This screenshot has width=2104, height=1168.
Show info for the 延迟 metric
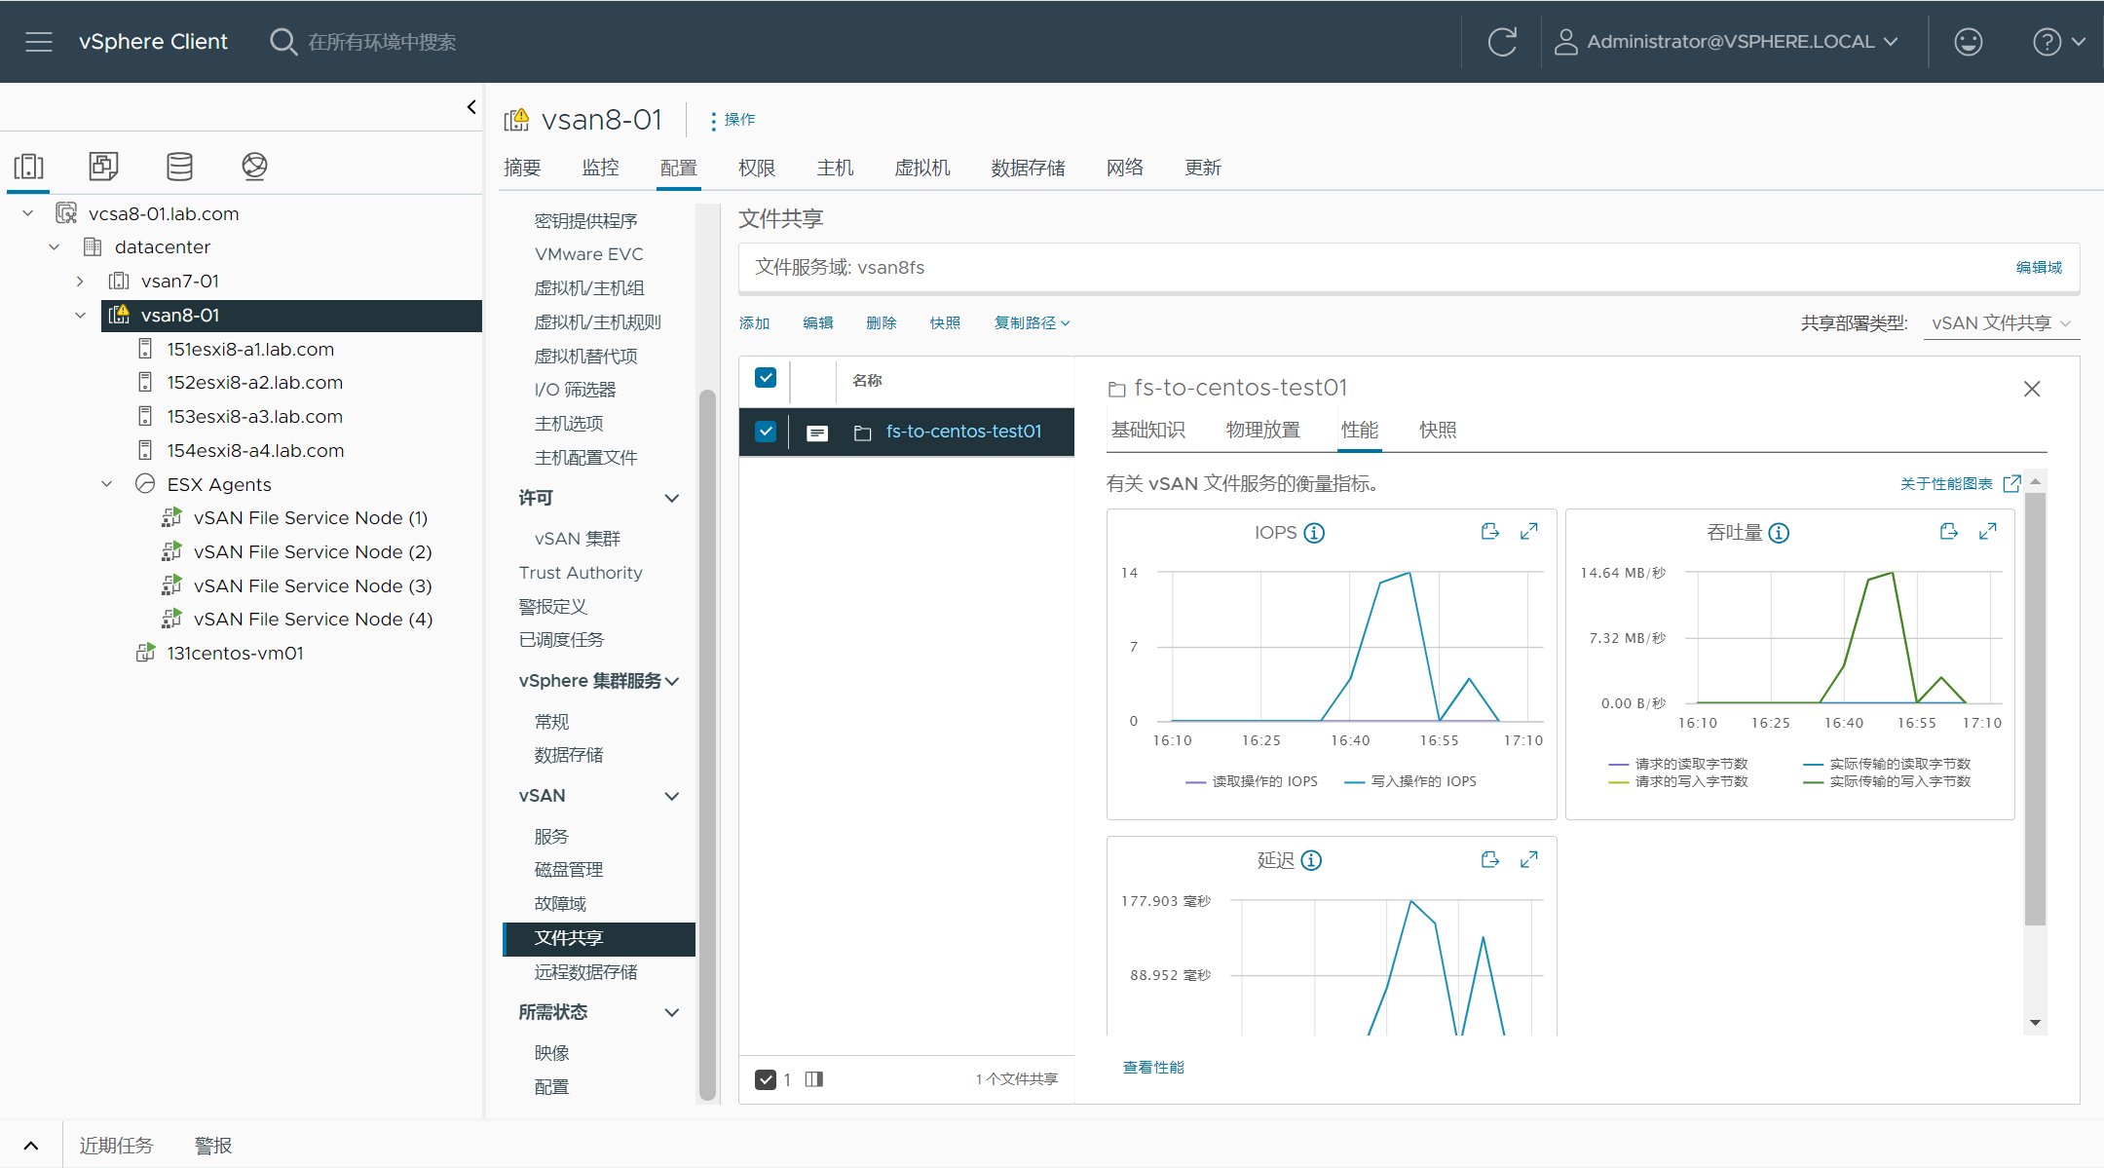(x=1311, y=860)
